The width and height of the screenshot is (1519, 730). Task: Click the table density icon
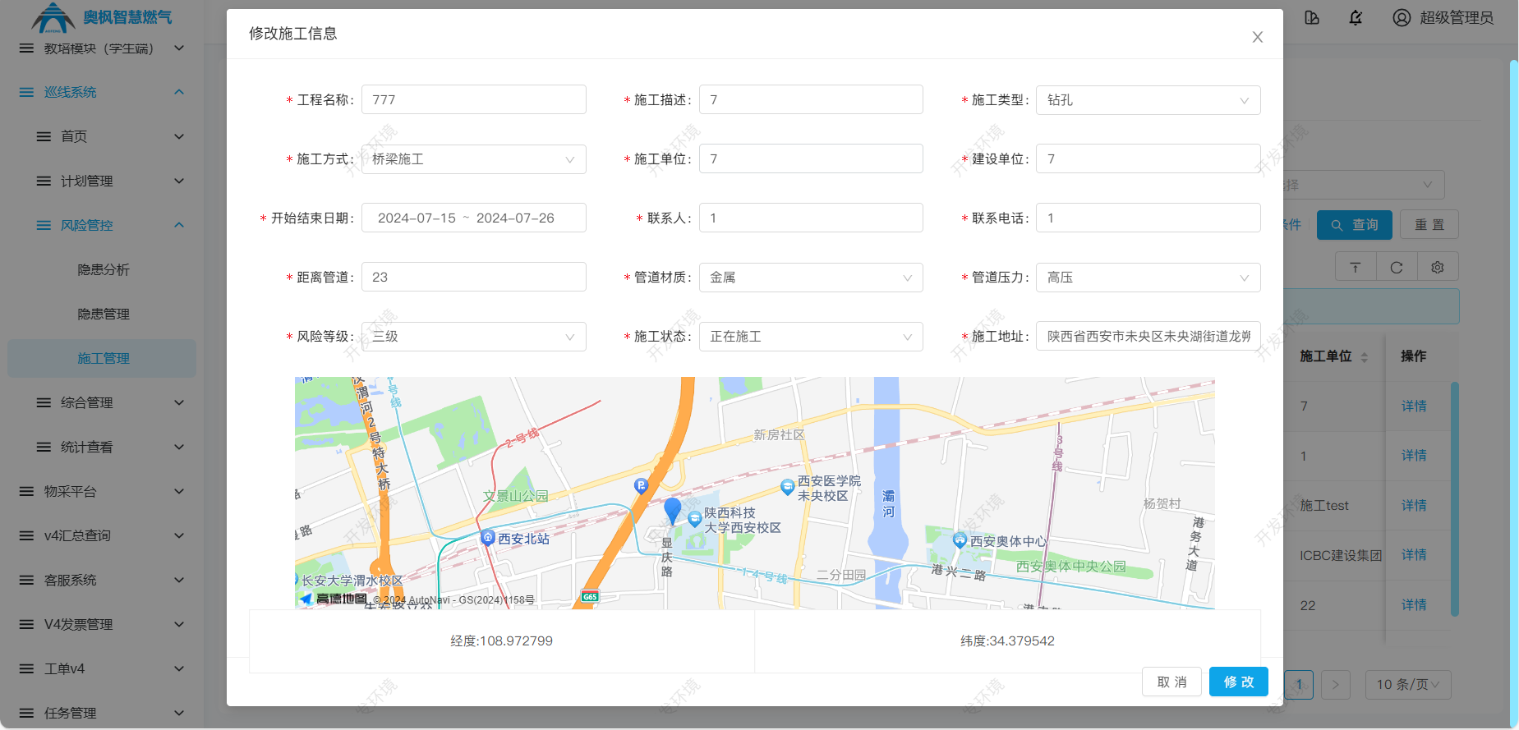(x=1356, y=267)
